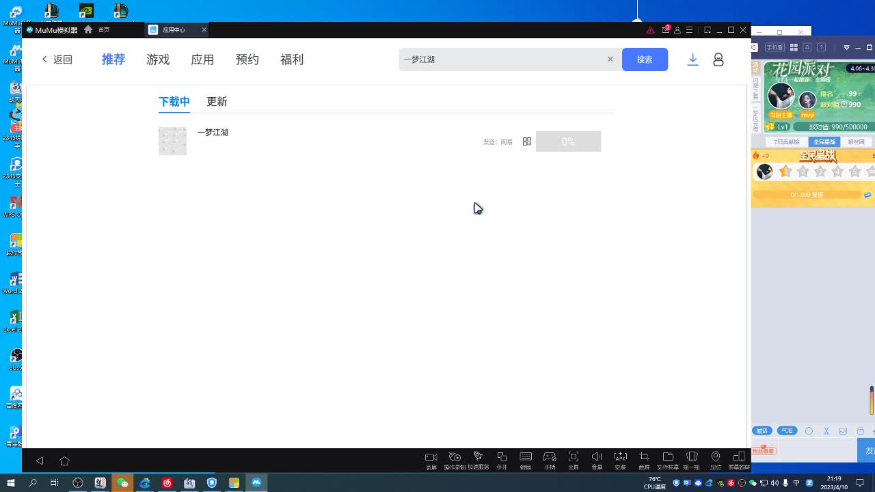Viewport: 875px width, 492px height.
Task: Take a screenshot with the 截屏 tool
Action: (x=644, y=461)
